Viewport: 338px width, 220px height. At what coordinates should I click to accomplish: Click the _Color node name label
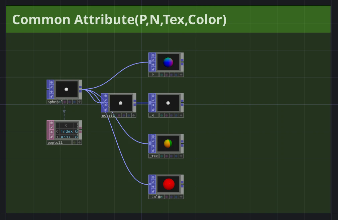(x=156, y=197)
